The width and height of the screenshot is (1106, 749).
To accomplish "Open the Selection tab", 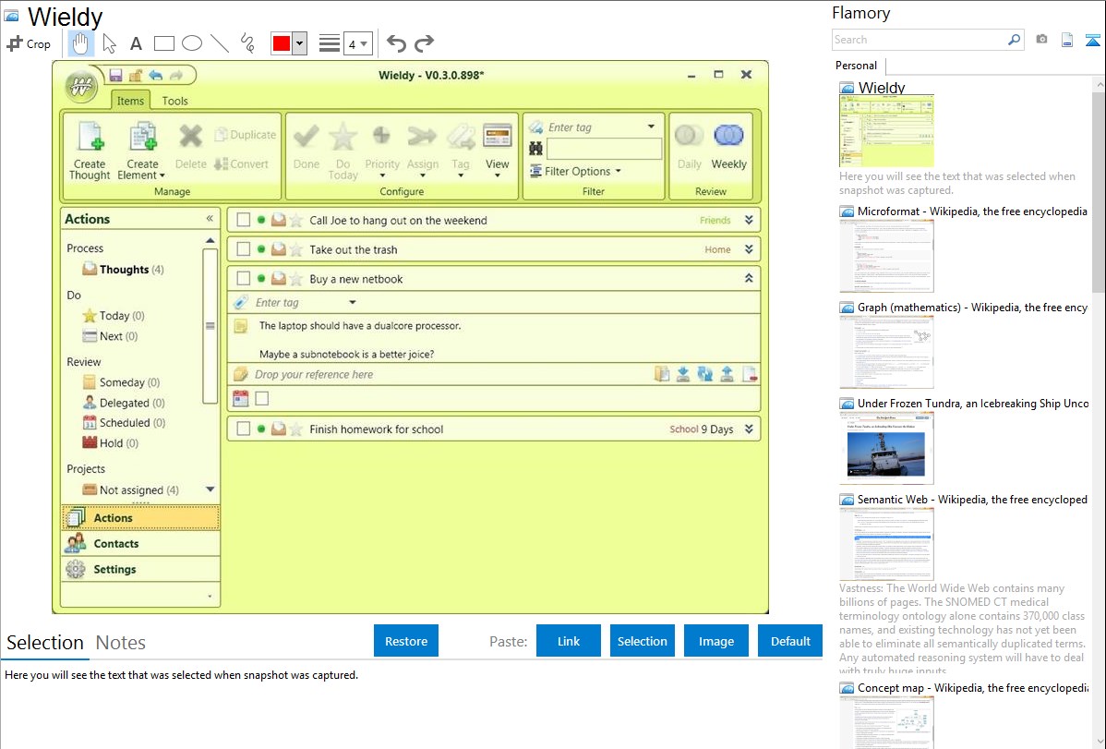I will point(45,643).
